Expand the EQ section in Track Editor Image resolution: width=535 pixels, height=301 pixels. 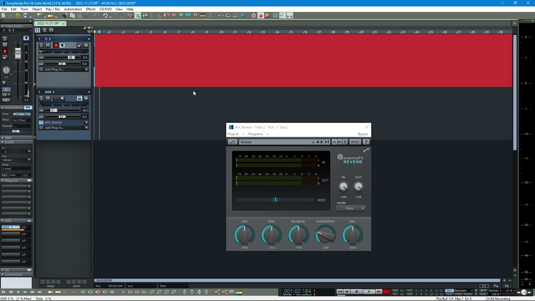(3, 270)
